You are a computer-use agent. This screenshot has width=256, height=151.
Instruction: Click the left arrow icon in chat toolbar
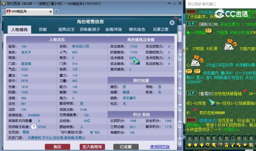pyautogui.click(x=189, y=145)
